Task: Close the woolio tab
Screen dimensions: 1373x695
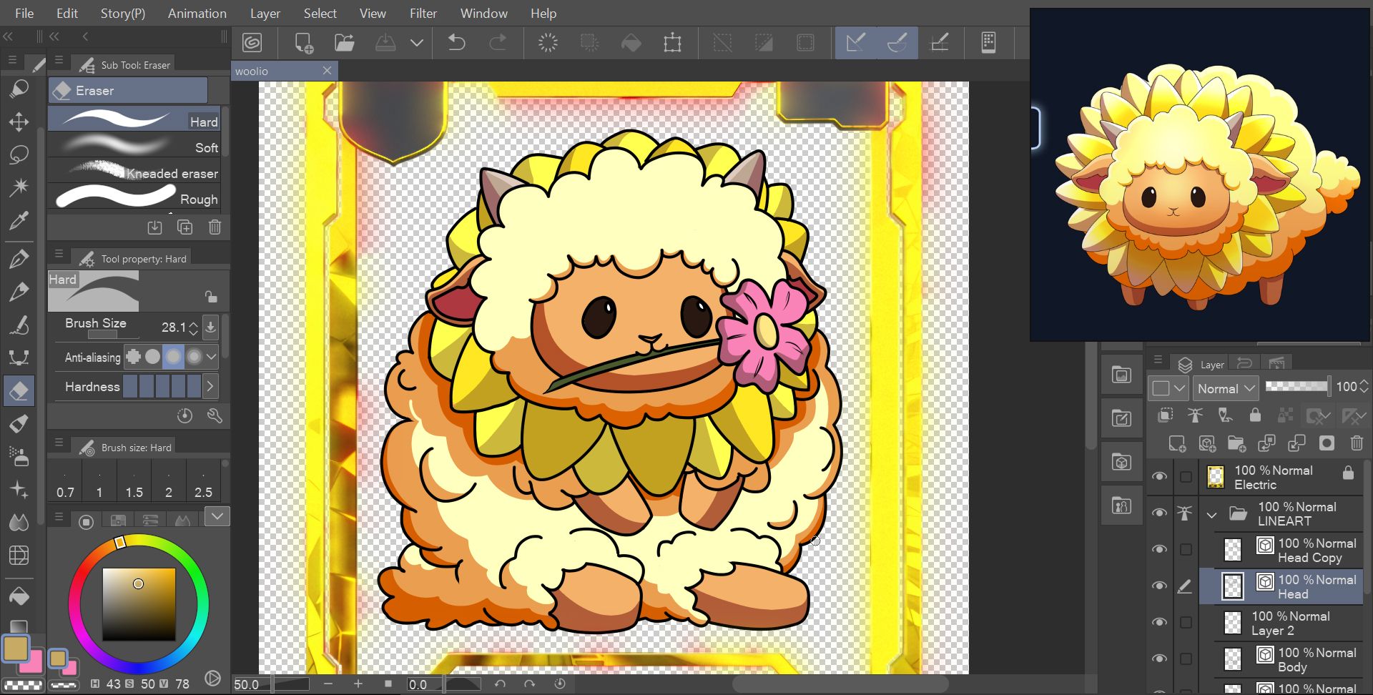Action: (x=327, y=70)
